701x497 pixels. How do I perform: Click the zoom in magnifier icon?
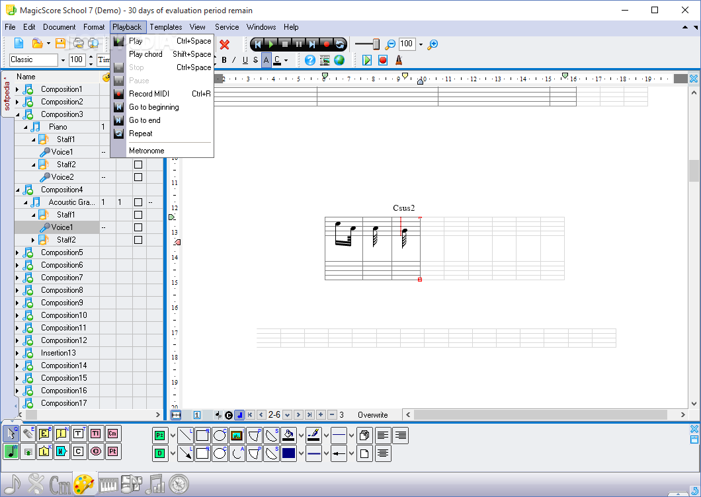[x=433, y=44]
